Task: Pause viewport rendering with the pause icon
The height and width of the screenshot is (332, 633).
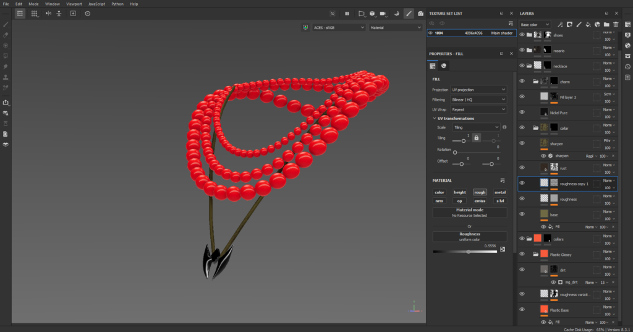Action: [x=347, y=13]
